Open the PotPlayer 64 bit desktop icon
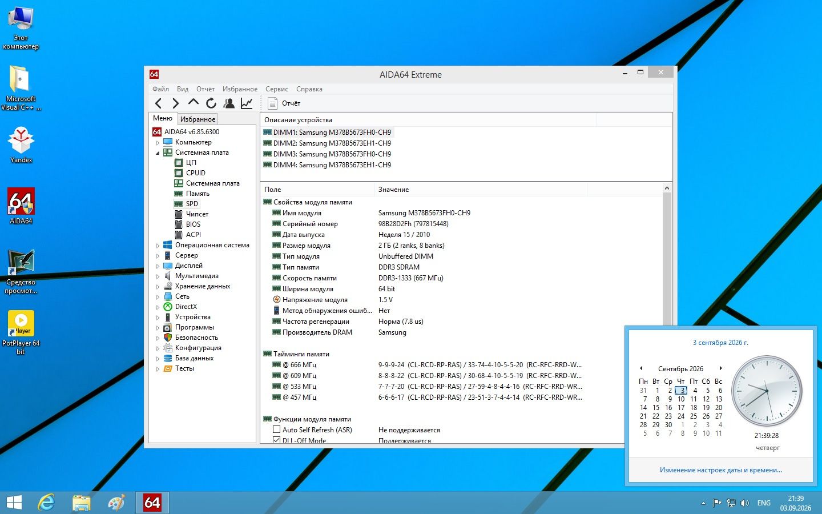 coord(21,332)
